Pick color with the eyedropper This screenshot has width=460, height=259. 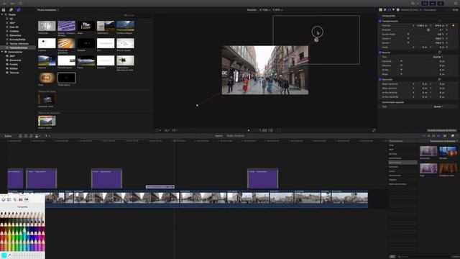(x=9, y=255)
